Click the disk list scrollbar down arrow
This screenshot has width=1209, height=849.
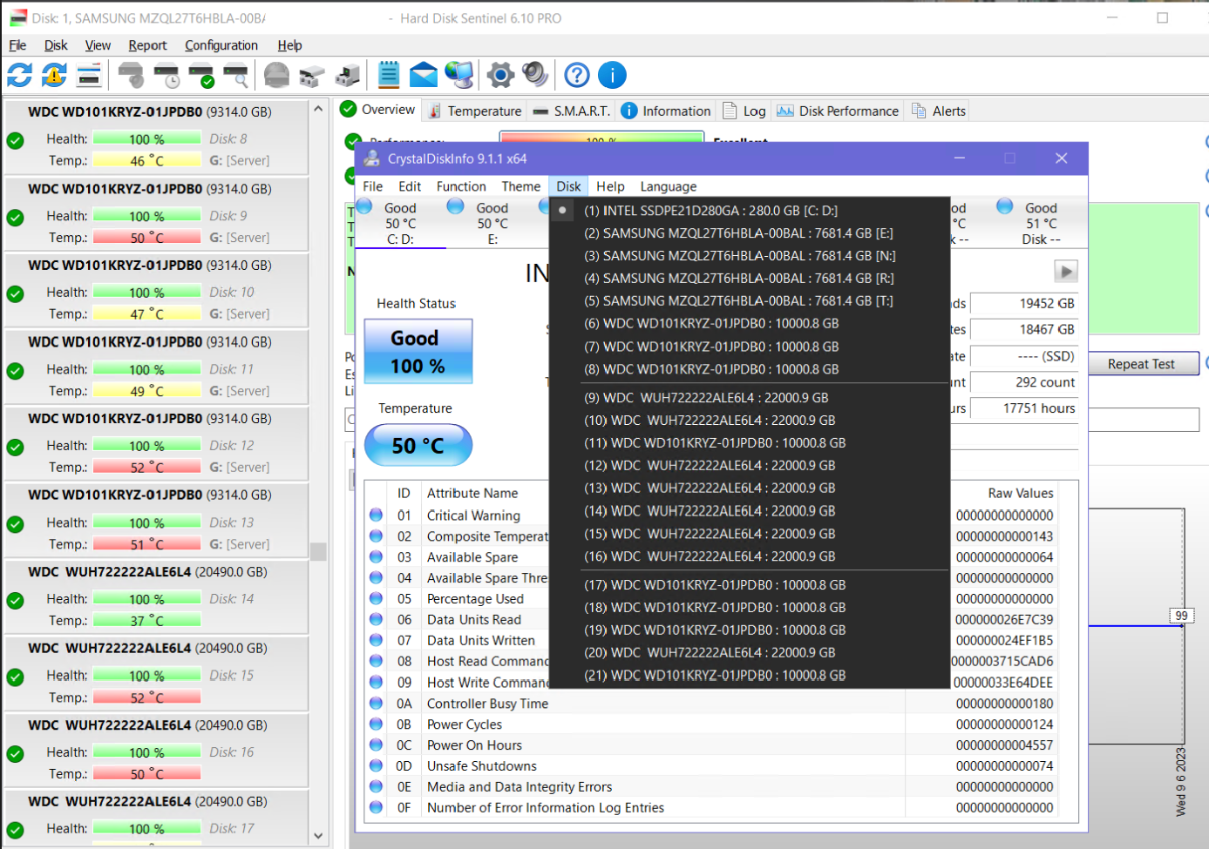(318, 836)
